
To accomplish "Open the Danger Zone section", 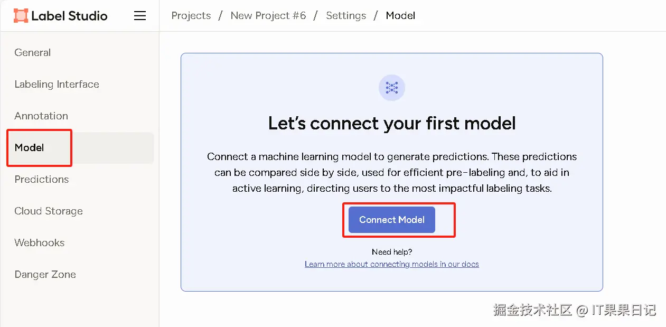I will [x=45, y=275].
